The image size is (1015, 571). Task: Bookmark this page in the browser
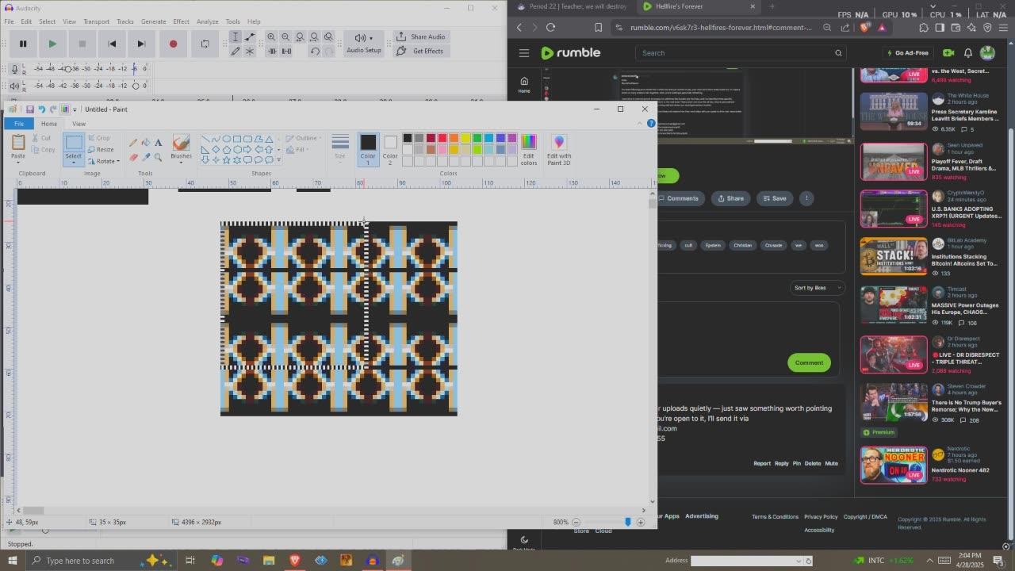pos(598,27)
